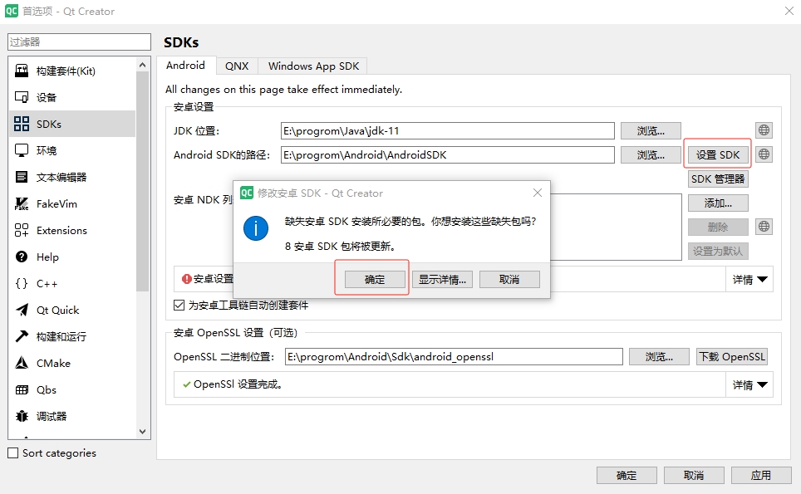Open the 调试器 debugger bug icon

(x=22, y=417)
